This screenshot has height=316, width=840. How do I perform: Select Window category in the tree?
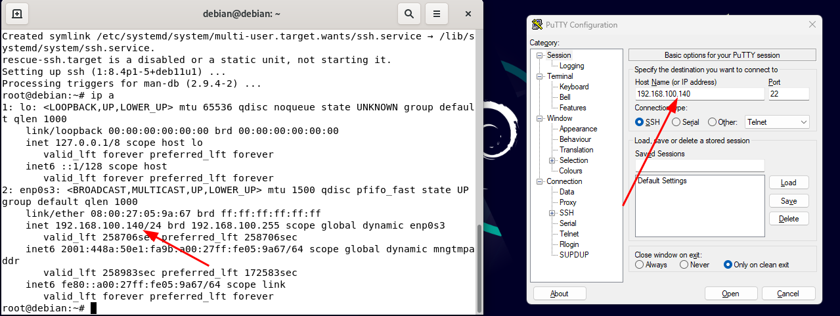559,118
